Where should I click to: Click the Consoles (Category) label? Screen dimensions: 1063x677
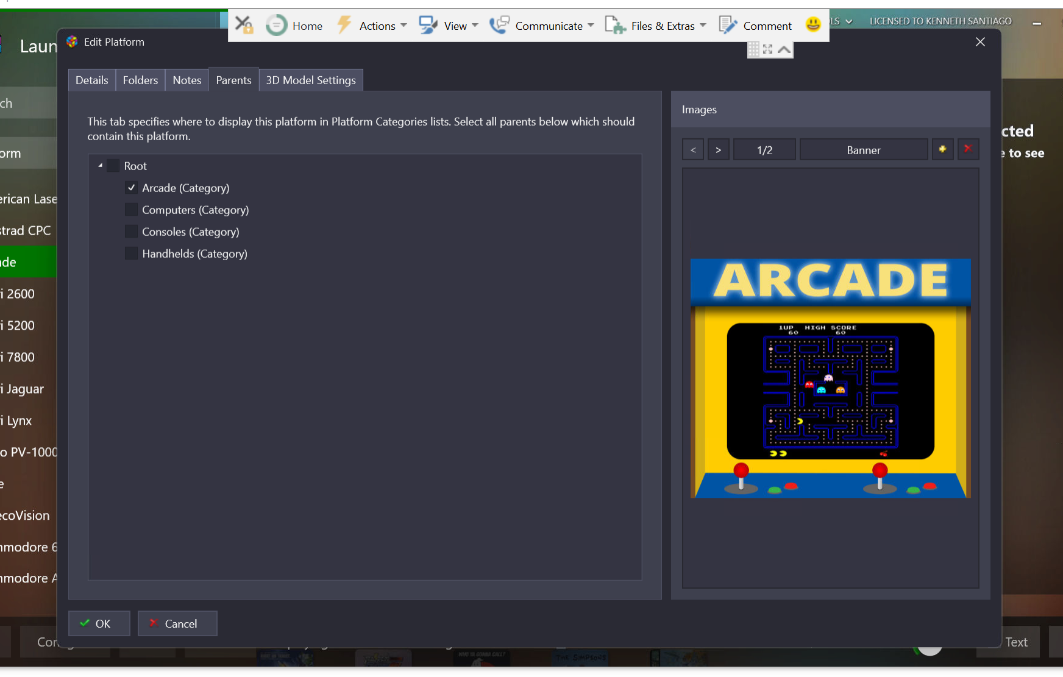click(x=190, y=232)
